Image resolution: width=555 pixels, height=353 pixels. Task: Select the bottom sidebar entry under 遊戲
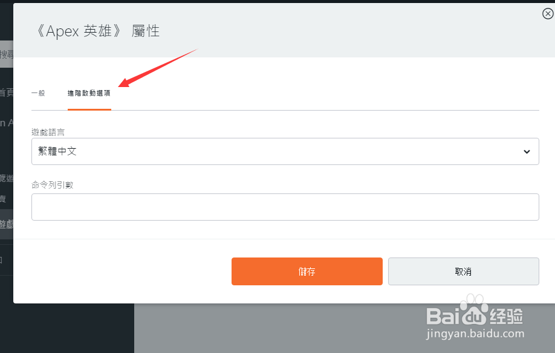point(2,260)
